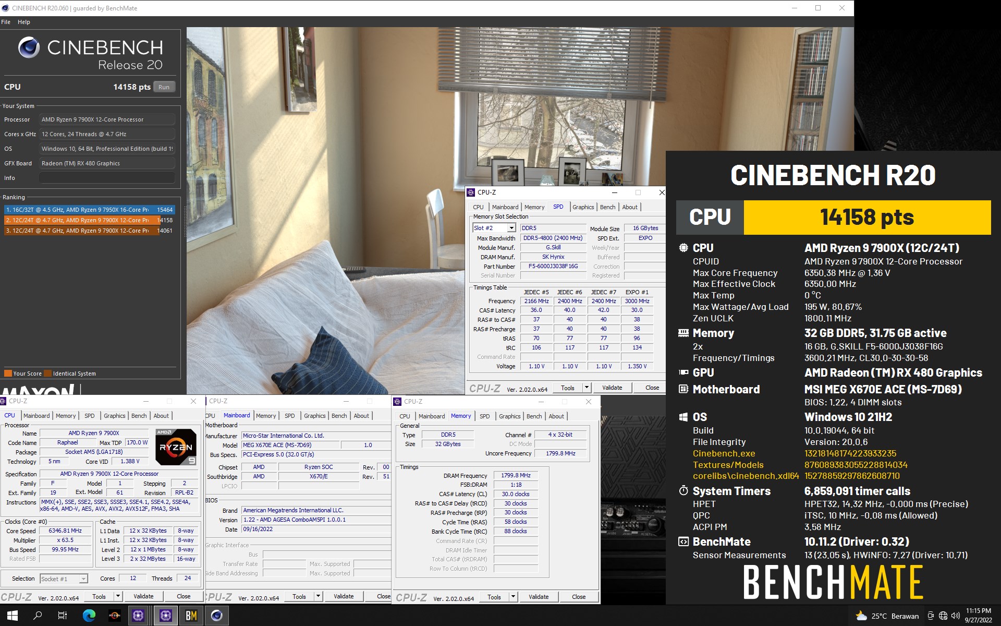Screen dimensions: 1001x626
Task: Click the BenchMate version icon
Action: coord(683,541)
